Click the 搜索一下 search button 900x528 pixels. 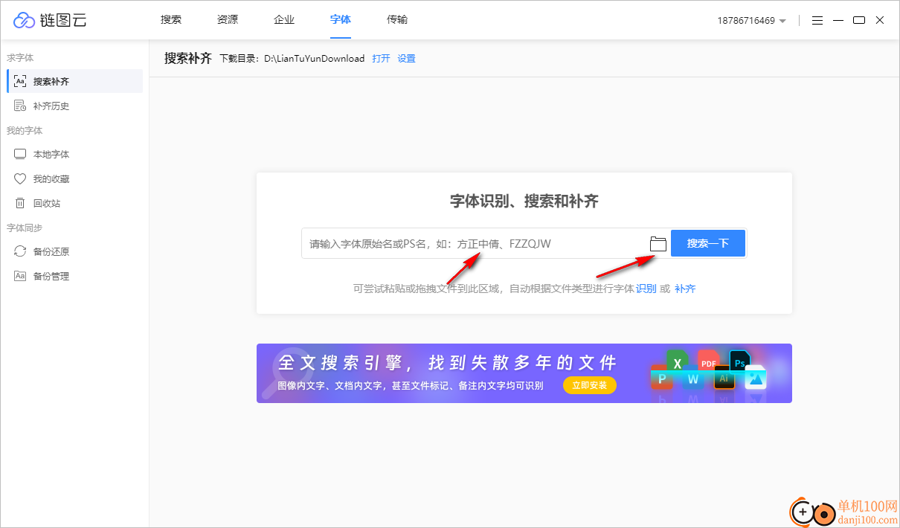[707, 243]
